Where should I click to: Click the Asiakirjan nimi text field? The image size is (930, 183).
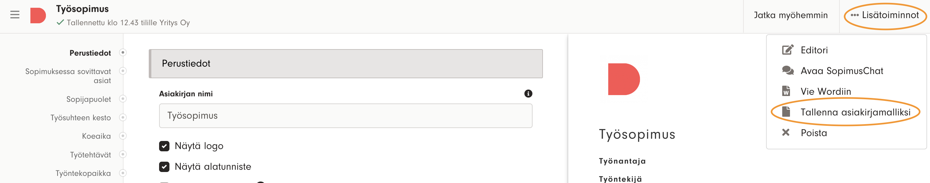345,116
